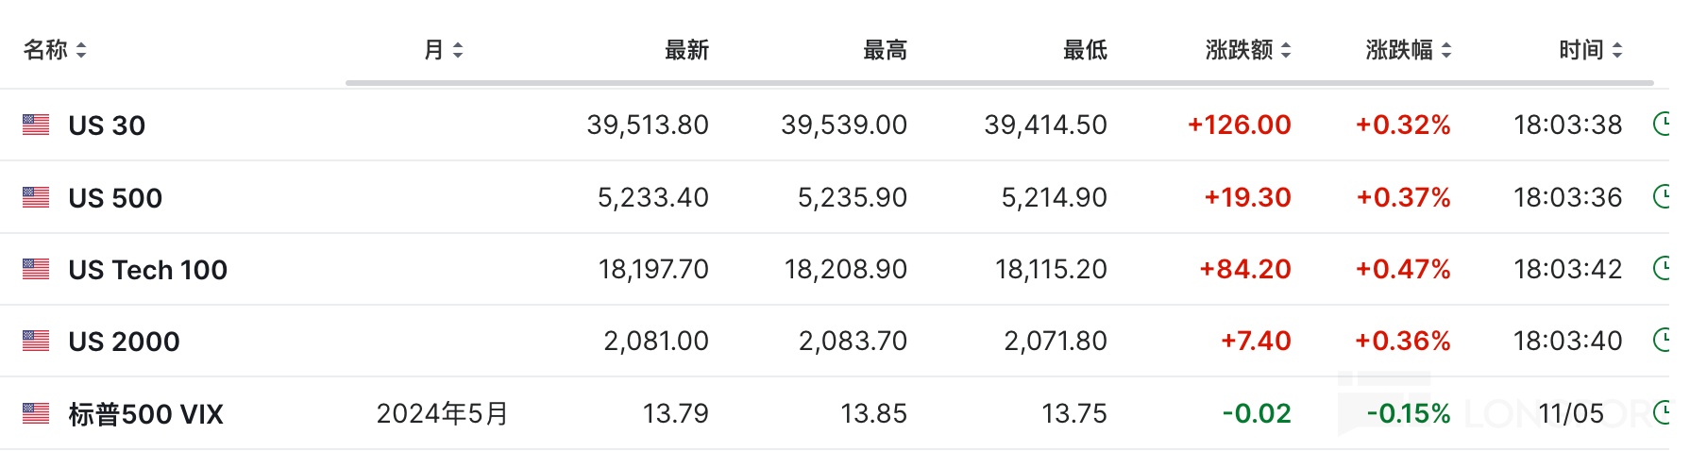Click the flag icon beside 标普500 VIX
This screenshot has height=451, width=1690.
36,413
